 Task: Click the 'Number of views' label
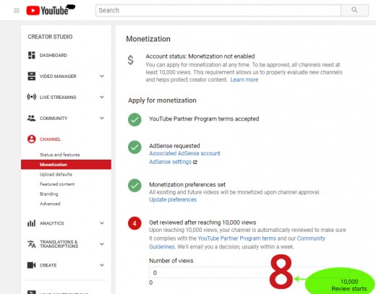click(171, 261)
